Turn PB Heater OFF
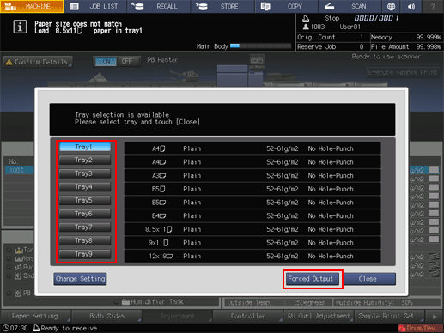Screen dimensions: 444x333 coord(128,61)
